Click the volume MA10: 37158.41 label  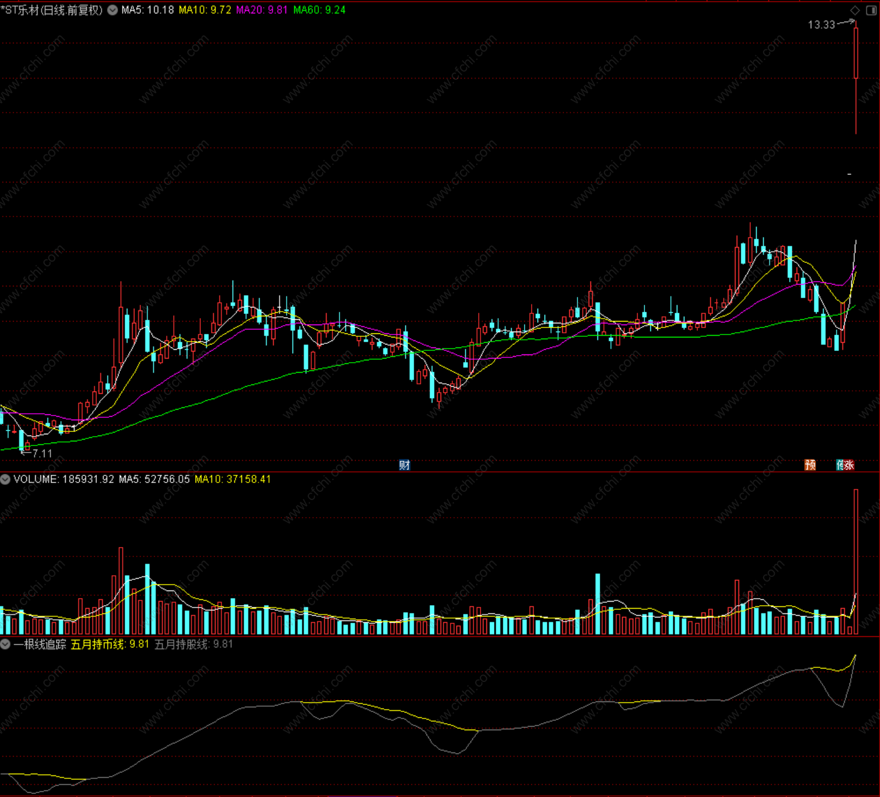(233, 479)
